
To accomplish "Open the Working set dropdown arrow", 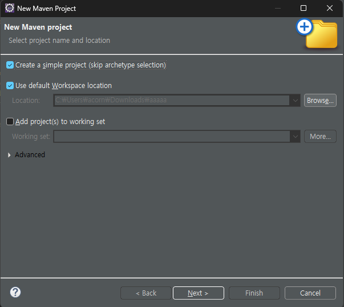I will (296, 137).
